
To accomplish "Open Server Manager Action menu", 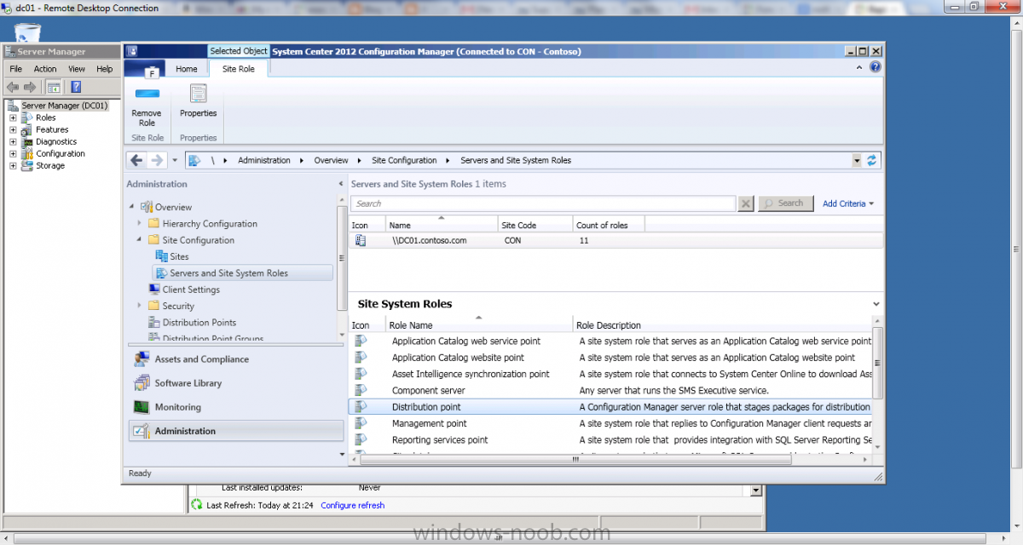I will pos(45,69).
